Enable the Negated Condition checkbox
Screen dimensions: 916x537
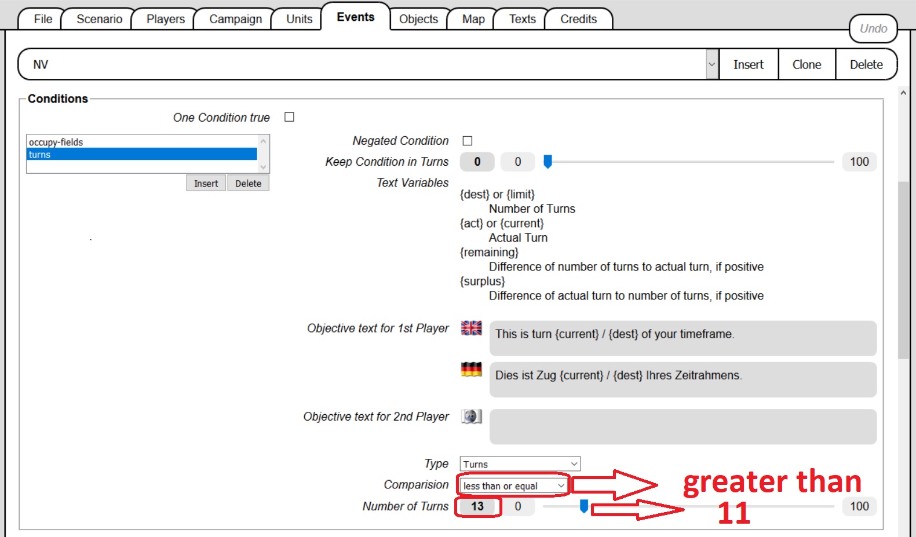[x=468, y=141]
